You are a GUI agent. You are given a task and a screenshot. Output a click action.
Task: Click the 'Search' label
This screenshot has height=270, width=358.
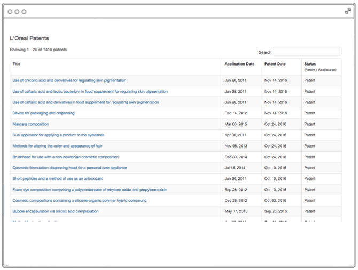[x=265, y=52]
